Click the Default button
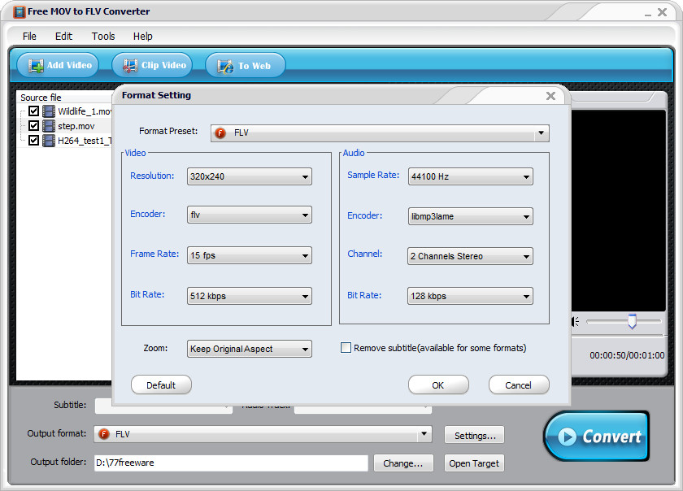The image size is (683, 491). coord(161,385)
